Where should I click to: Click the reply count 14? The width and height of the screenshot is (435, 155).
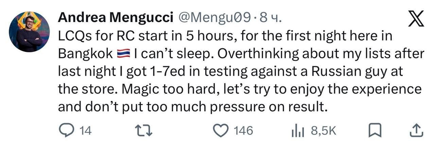85,131
